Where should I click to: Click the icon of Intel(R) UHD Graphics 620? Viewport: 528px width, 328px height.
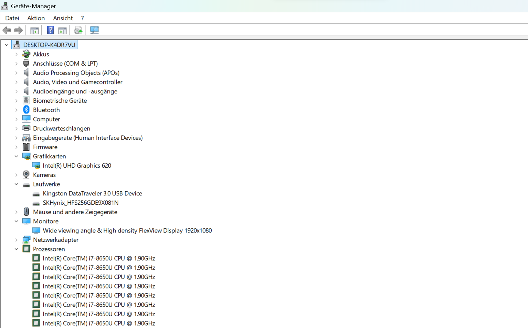(x=36, y=166)
